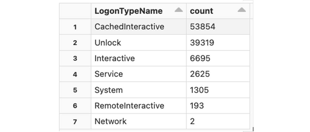310x132 pixels.
Task: Click the Interactive cell in row 3
Action: [114, 58]
